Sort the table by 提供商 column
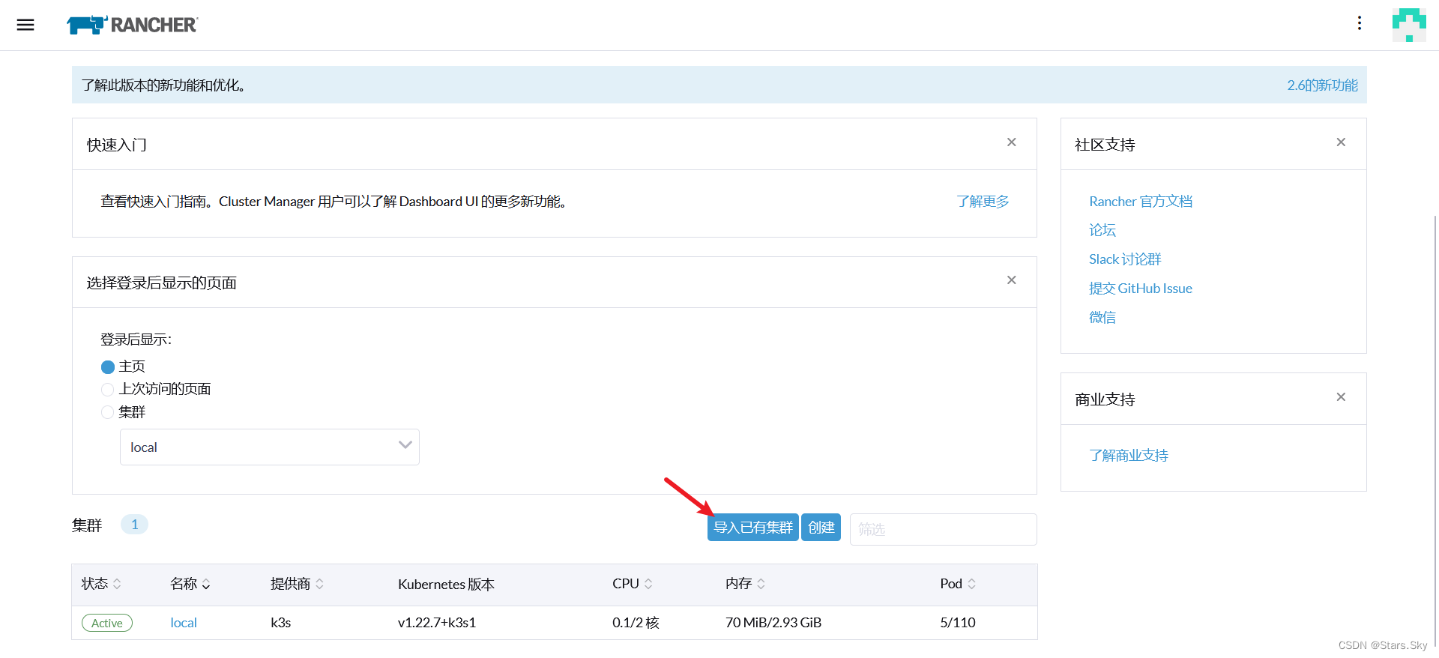This screenshot has height=658, width=1439. [x=298, y=584]
